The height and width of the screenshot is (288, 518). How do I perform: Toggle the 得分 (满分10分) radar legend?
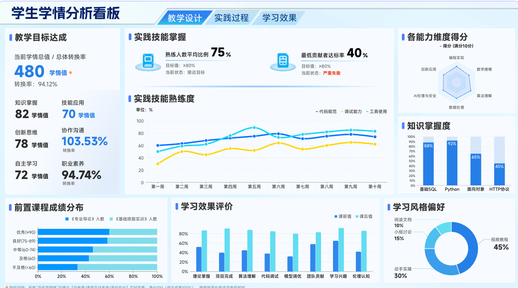coord(456,46)
